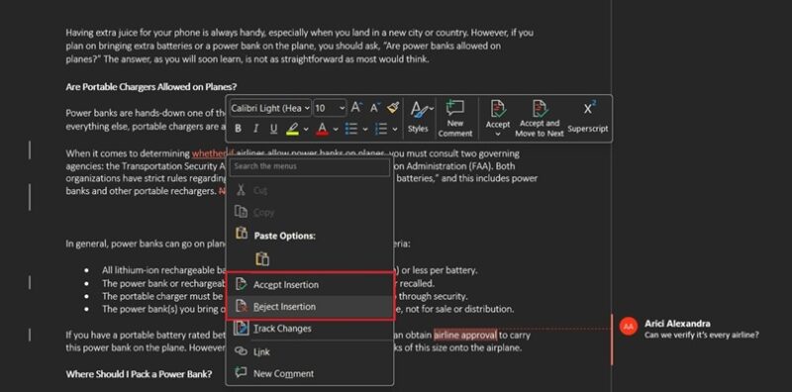Toggle Superscript formatting
This screenshot has width=792, height=392.
(588, 117)
